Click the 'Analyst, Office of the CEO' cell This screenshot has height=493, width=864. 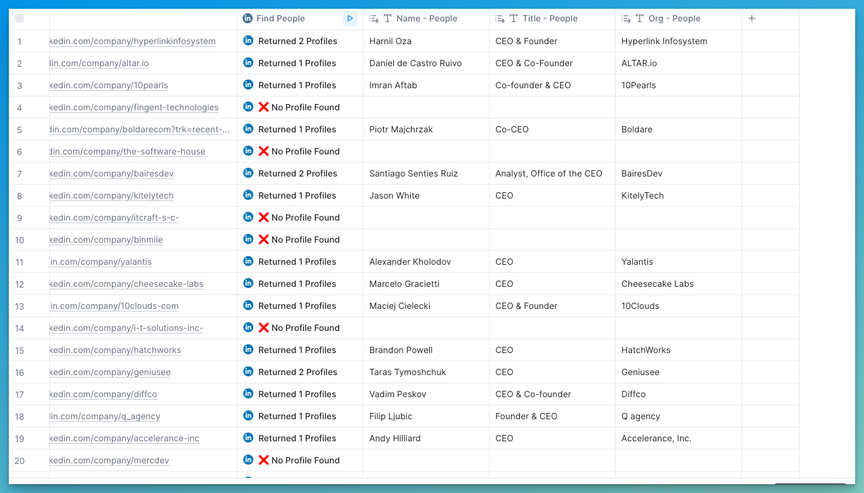pos(553,173)
